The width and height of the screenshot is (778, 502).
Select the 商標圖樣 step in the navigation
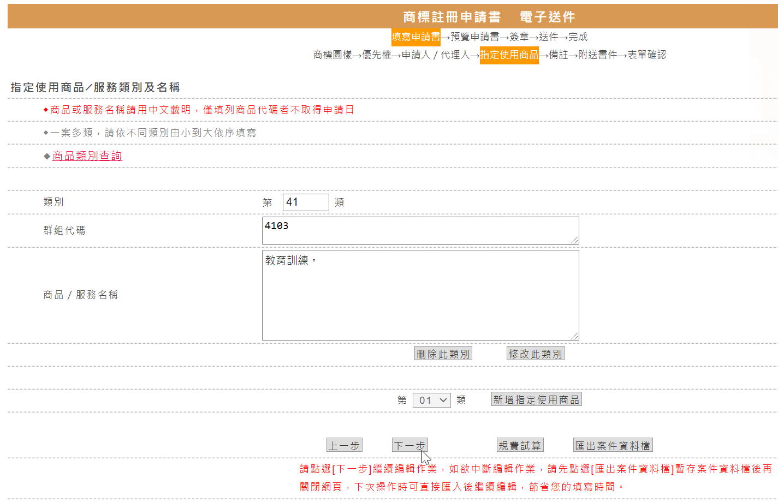coord(332,55)
